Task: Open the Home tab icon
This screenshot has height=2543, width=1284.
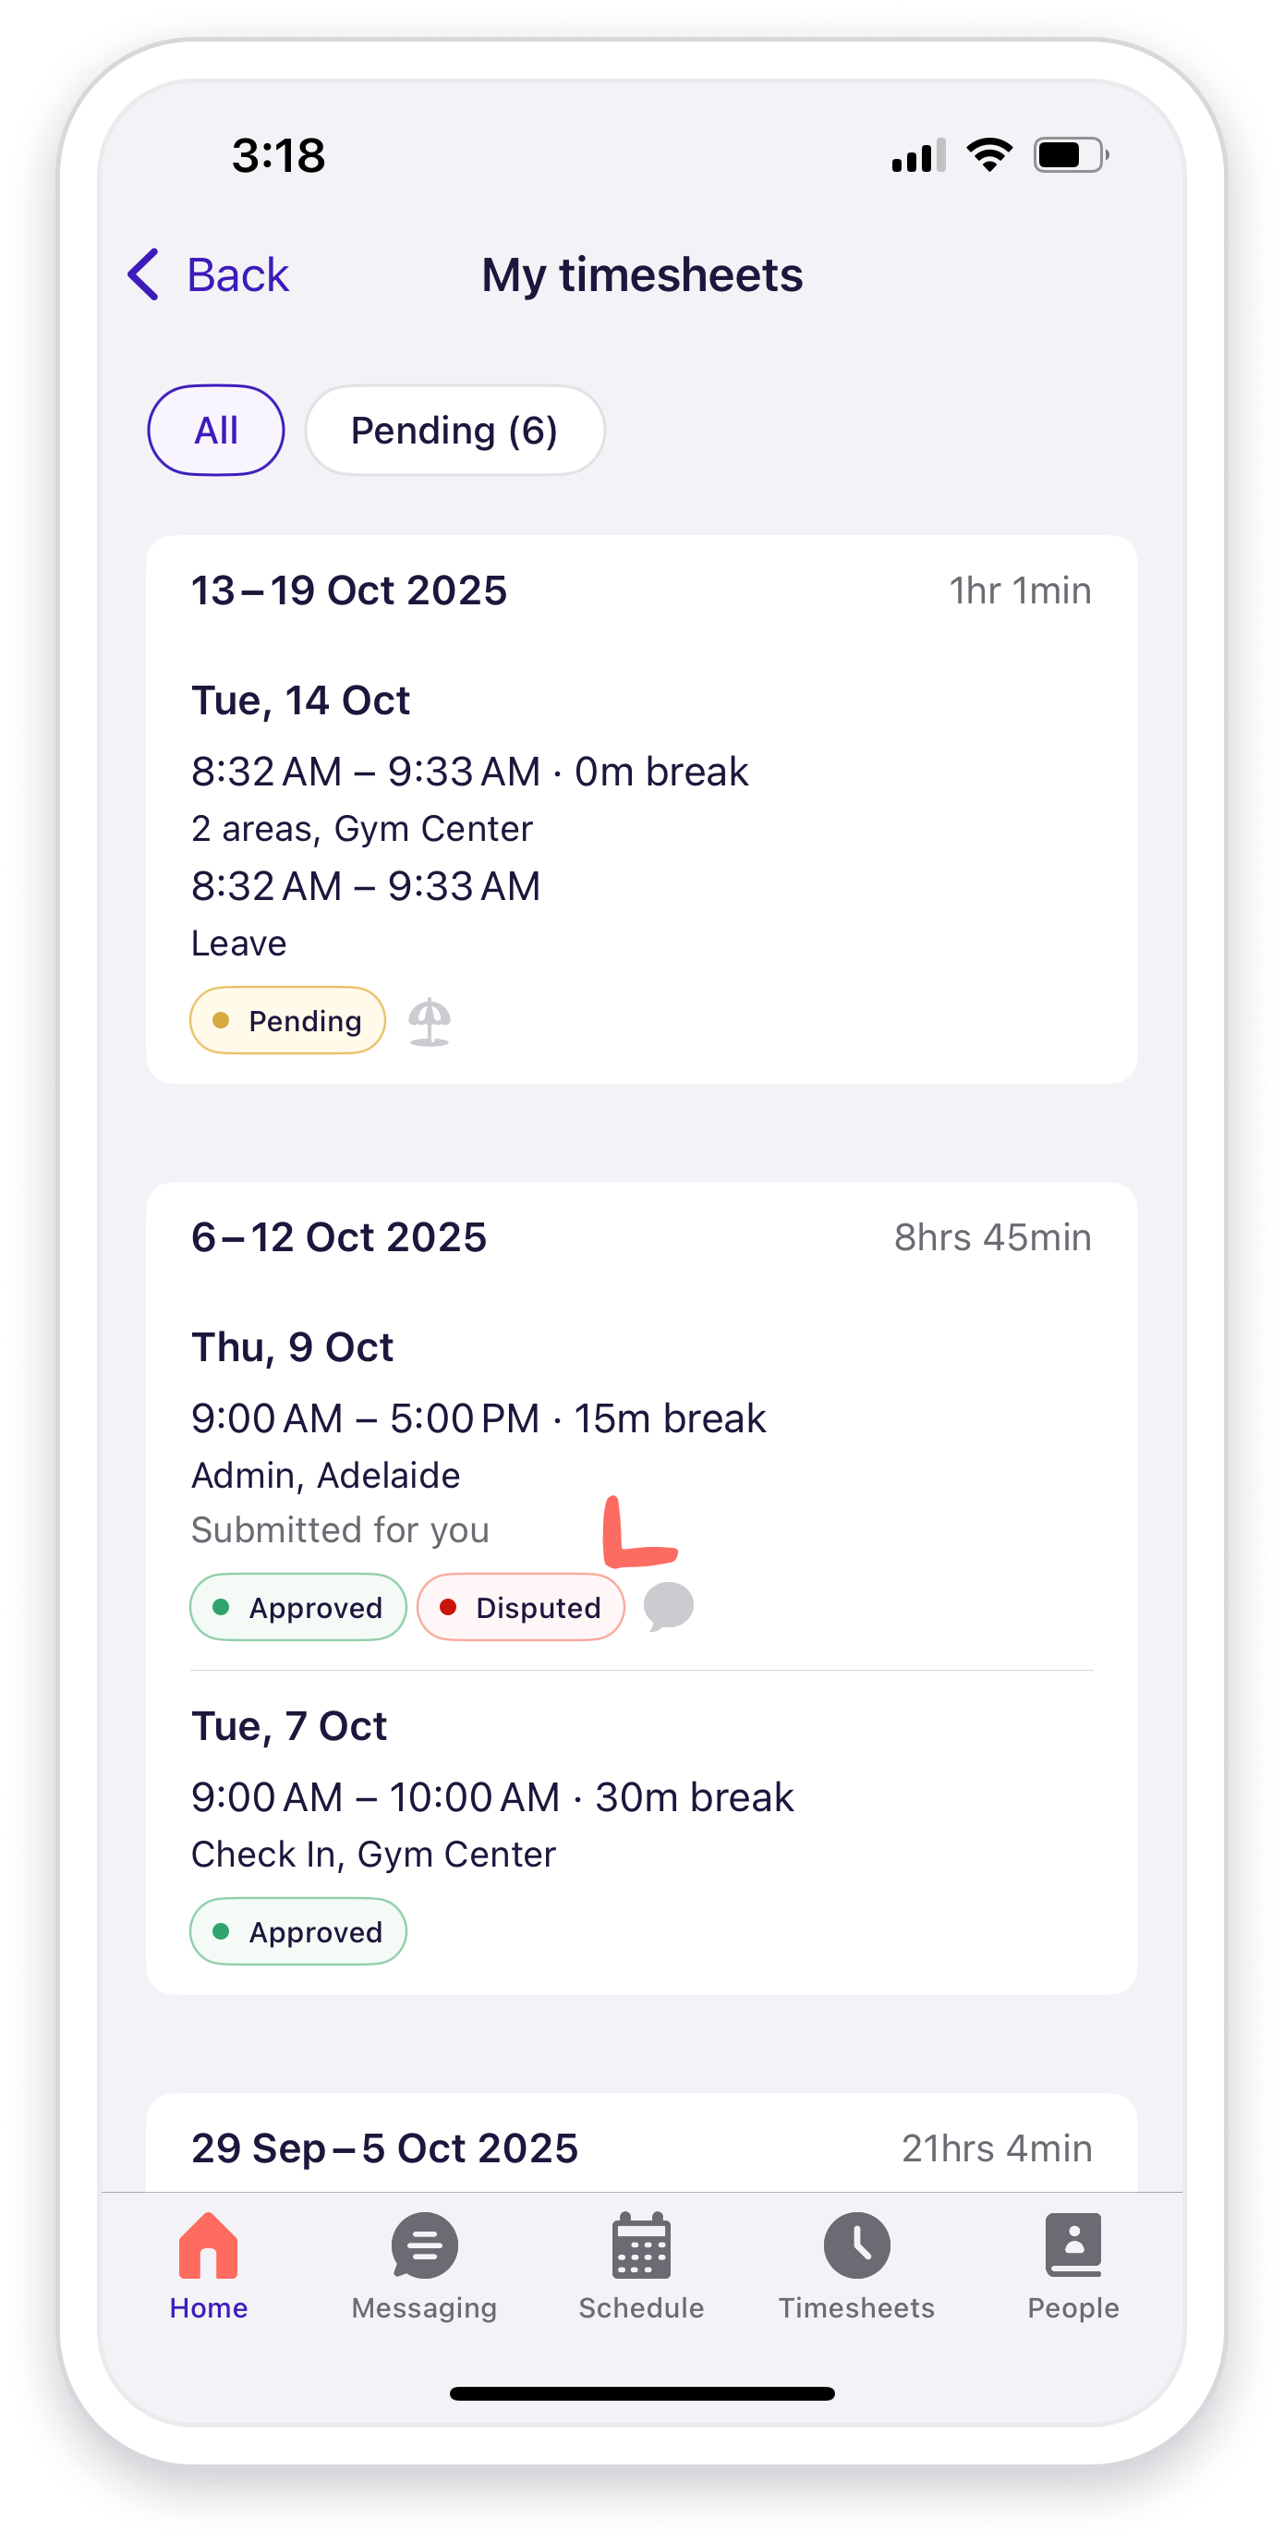Action: pyautogui.click(x=208, y=2245)
